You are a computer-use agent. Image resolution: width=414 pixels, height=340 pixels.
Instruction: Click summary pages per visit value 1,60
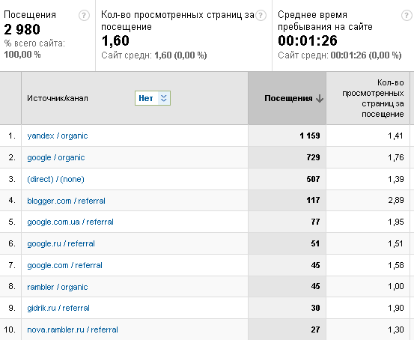[x=115, y=41]
